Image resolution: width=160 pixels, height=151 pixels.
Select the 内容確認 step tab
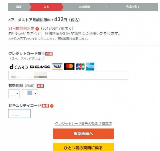(84, 7)
